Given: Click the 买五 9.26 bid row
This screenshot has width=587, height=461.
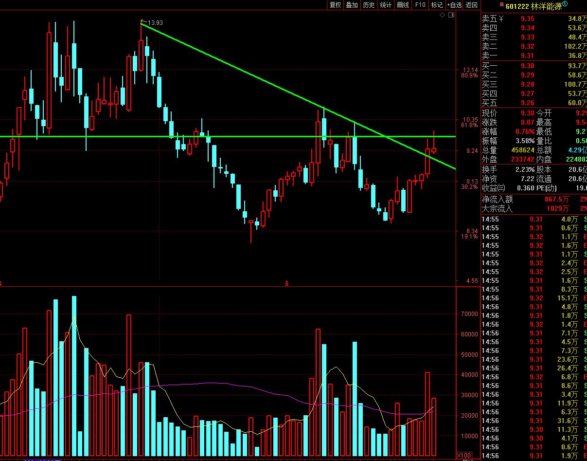Looking at the screenshot, I should (534, 103).
